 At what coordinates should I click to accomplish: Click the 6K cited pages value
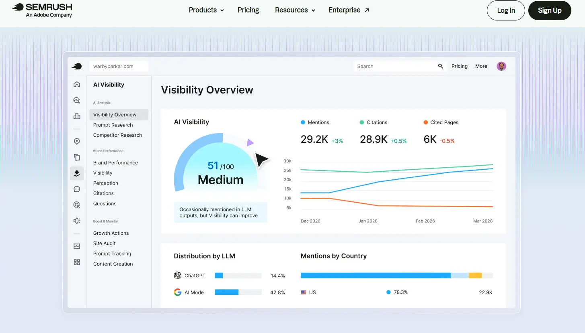click(430, 140)
